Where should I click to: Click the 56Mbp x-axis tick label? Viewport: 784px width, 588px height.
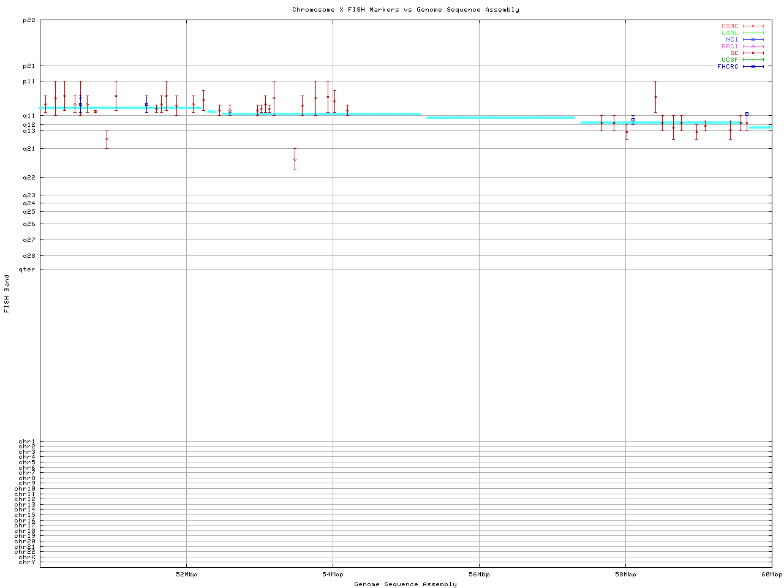click(x=479, y=575)
